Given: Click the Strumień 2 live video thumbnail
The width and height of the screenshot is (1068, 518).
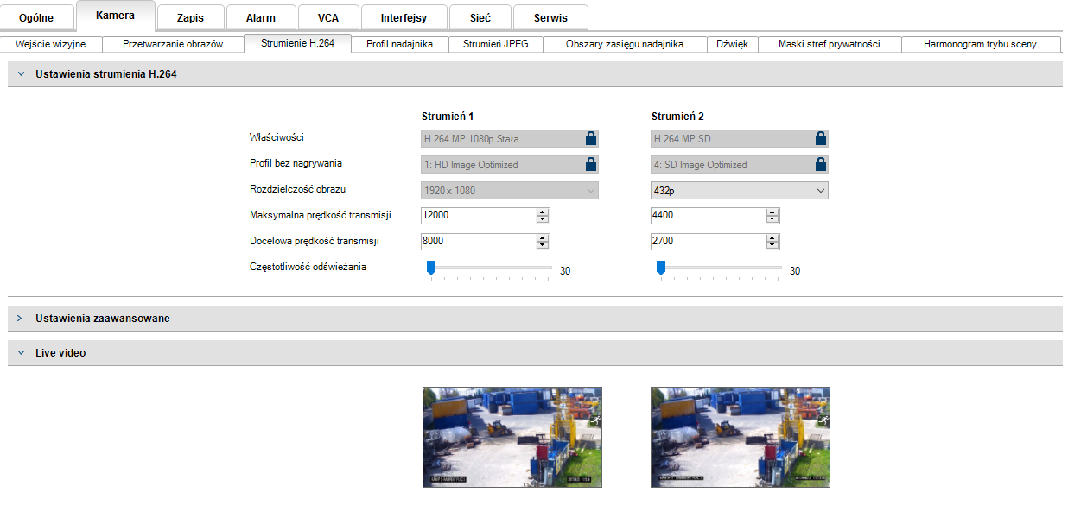Looking at the screenshot, I should point(741,437).
